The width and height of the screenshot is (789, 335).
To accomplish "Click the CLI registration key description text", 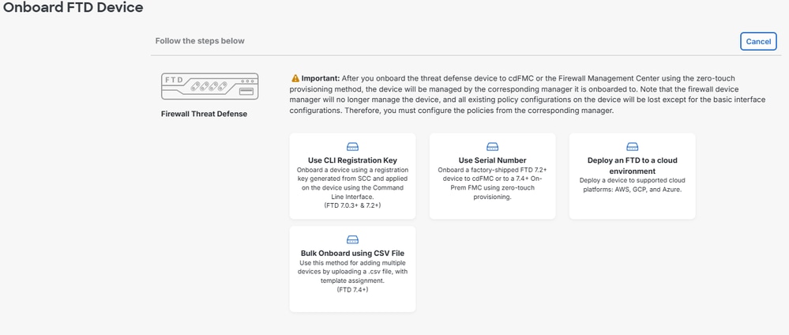I will [352, 183].
